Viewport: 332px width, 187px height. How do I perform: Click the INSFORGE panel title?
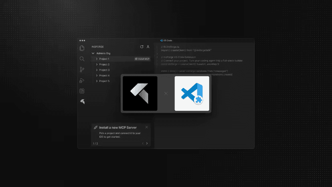[97, 47]
